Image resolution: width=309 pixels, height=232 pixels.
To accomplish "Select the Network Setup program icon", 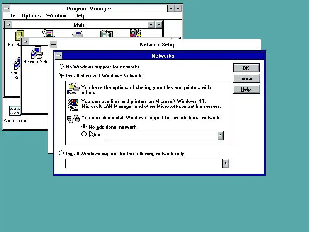I will tap(37, 53).
